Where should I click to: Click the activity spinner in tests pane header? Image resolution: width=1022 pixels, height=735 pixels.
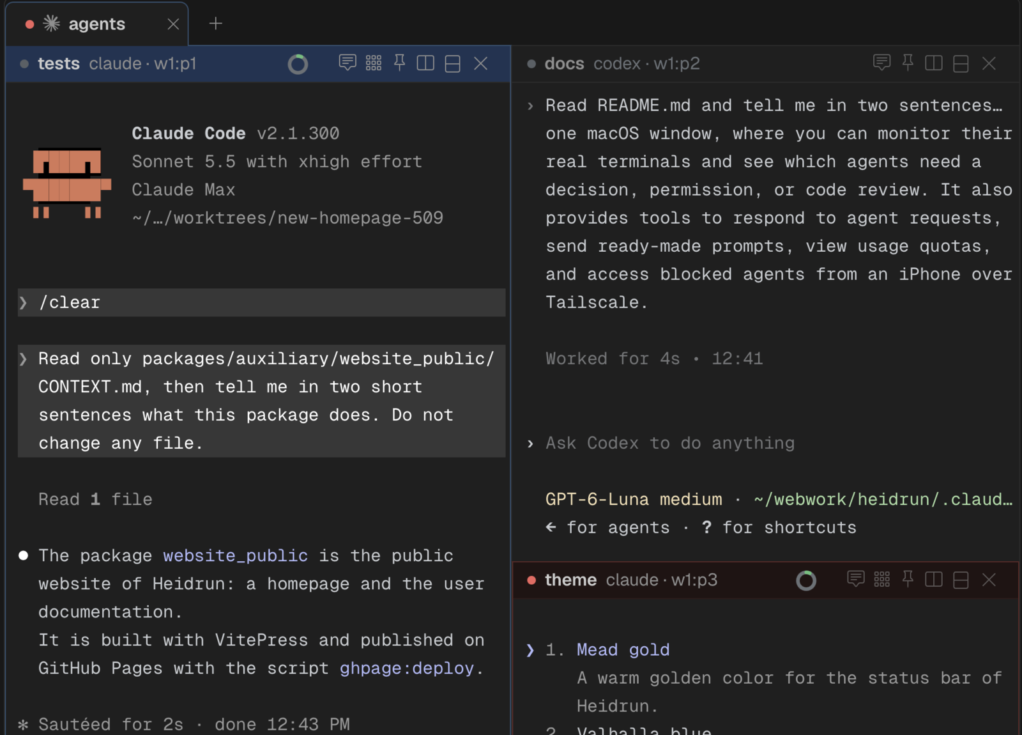(298, 64)
